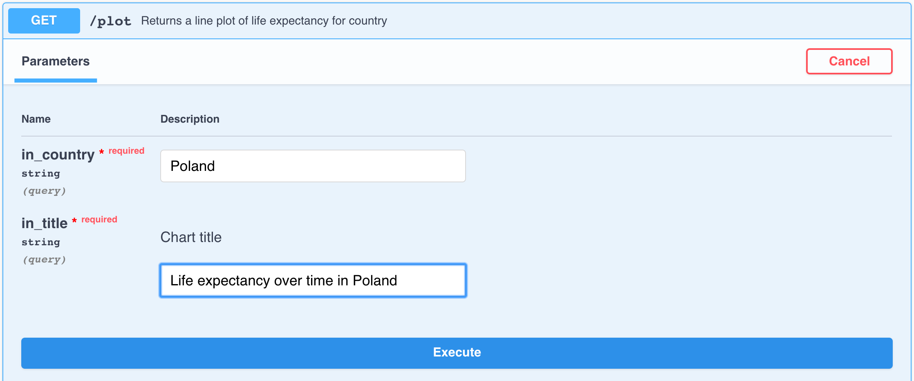914x381 pixels.
Task: Click the 'Chart title' description text
Action: [191, 237]
